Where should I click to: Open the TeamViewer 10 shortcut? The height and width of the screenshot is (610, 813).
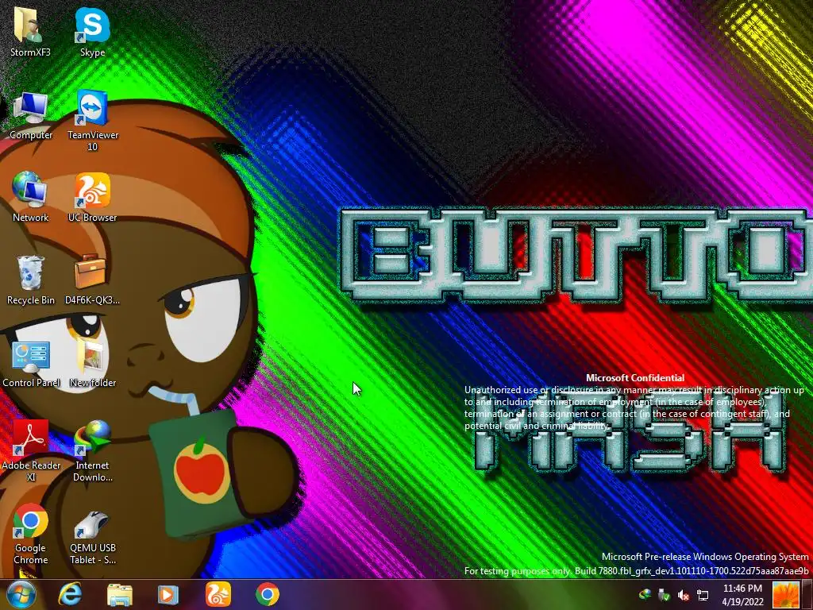92,121
